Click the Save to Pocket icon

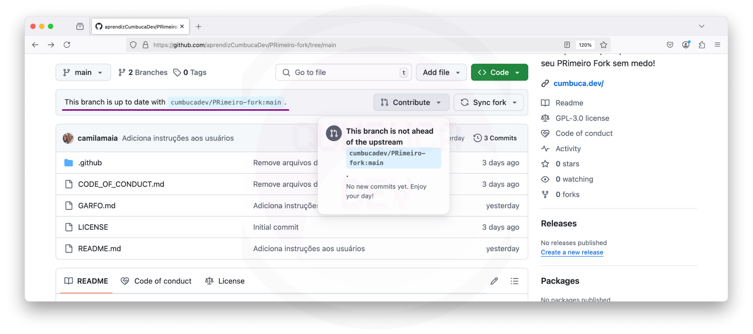[x=670, y=45]
